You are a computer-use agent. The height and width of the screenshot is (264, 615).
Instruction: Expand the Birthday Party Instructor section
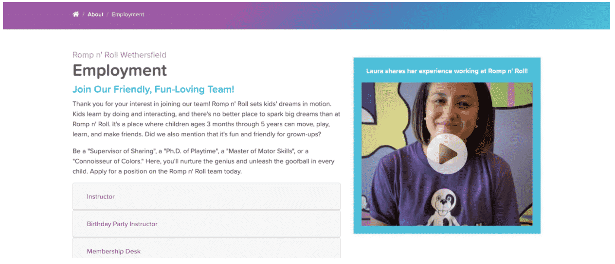click(x=206, y=224)
